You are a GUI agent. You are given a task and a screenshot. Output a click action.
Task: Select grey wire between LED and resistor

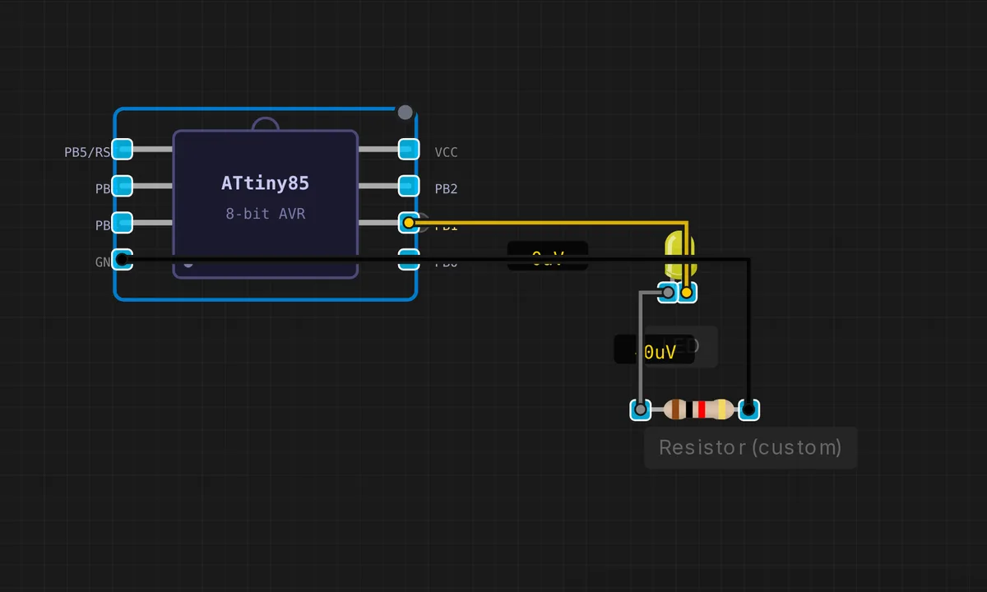pos(640,349)
